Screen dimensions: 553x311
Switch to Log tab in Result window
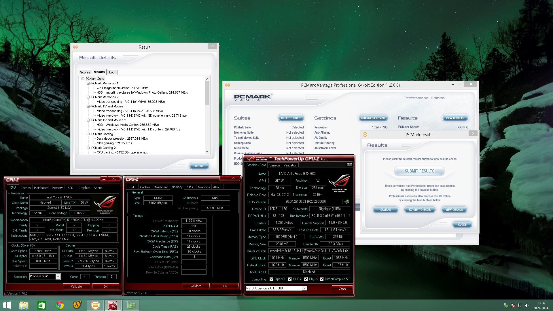click(112, 72)
